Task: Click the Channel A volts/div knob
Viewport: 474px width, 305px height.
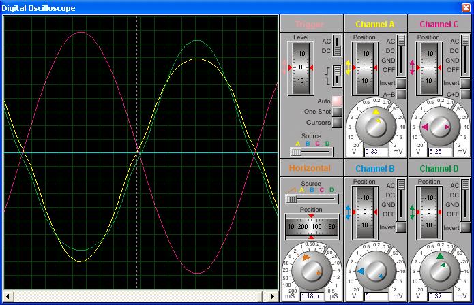Action: [376, 125]
